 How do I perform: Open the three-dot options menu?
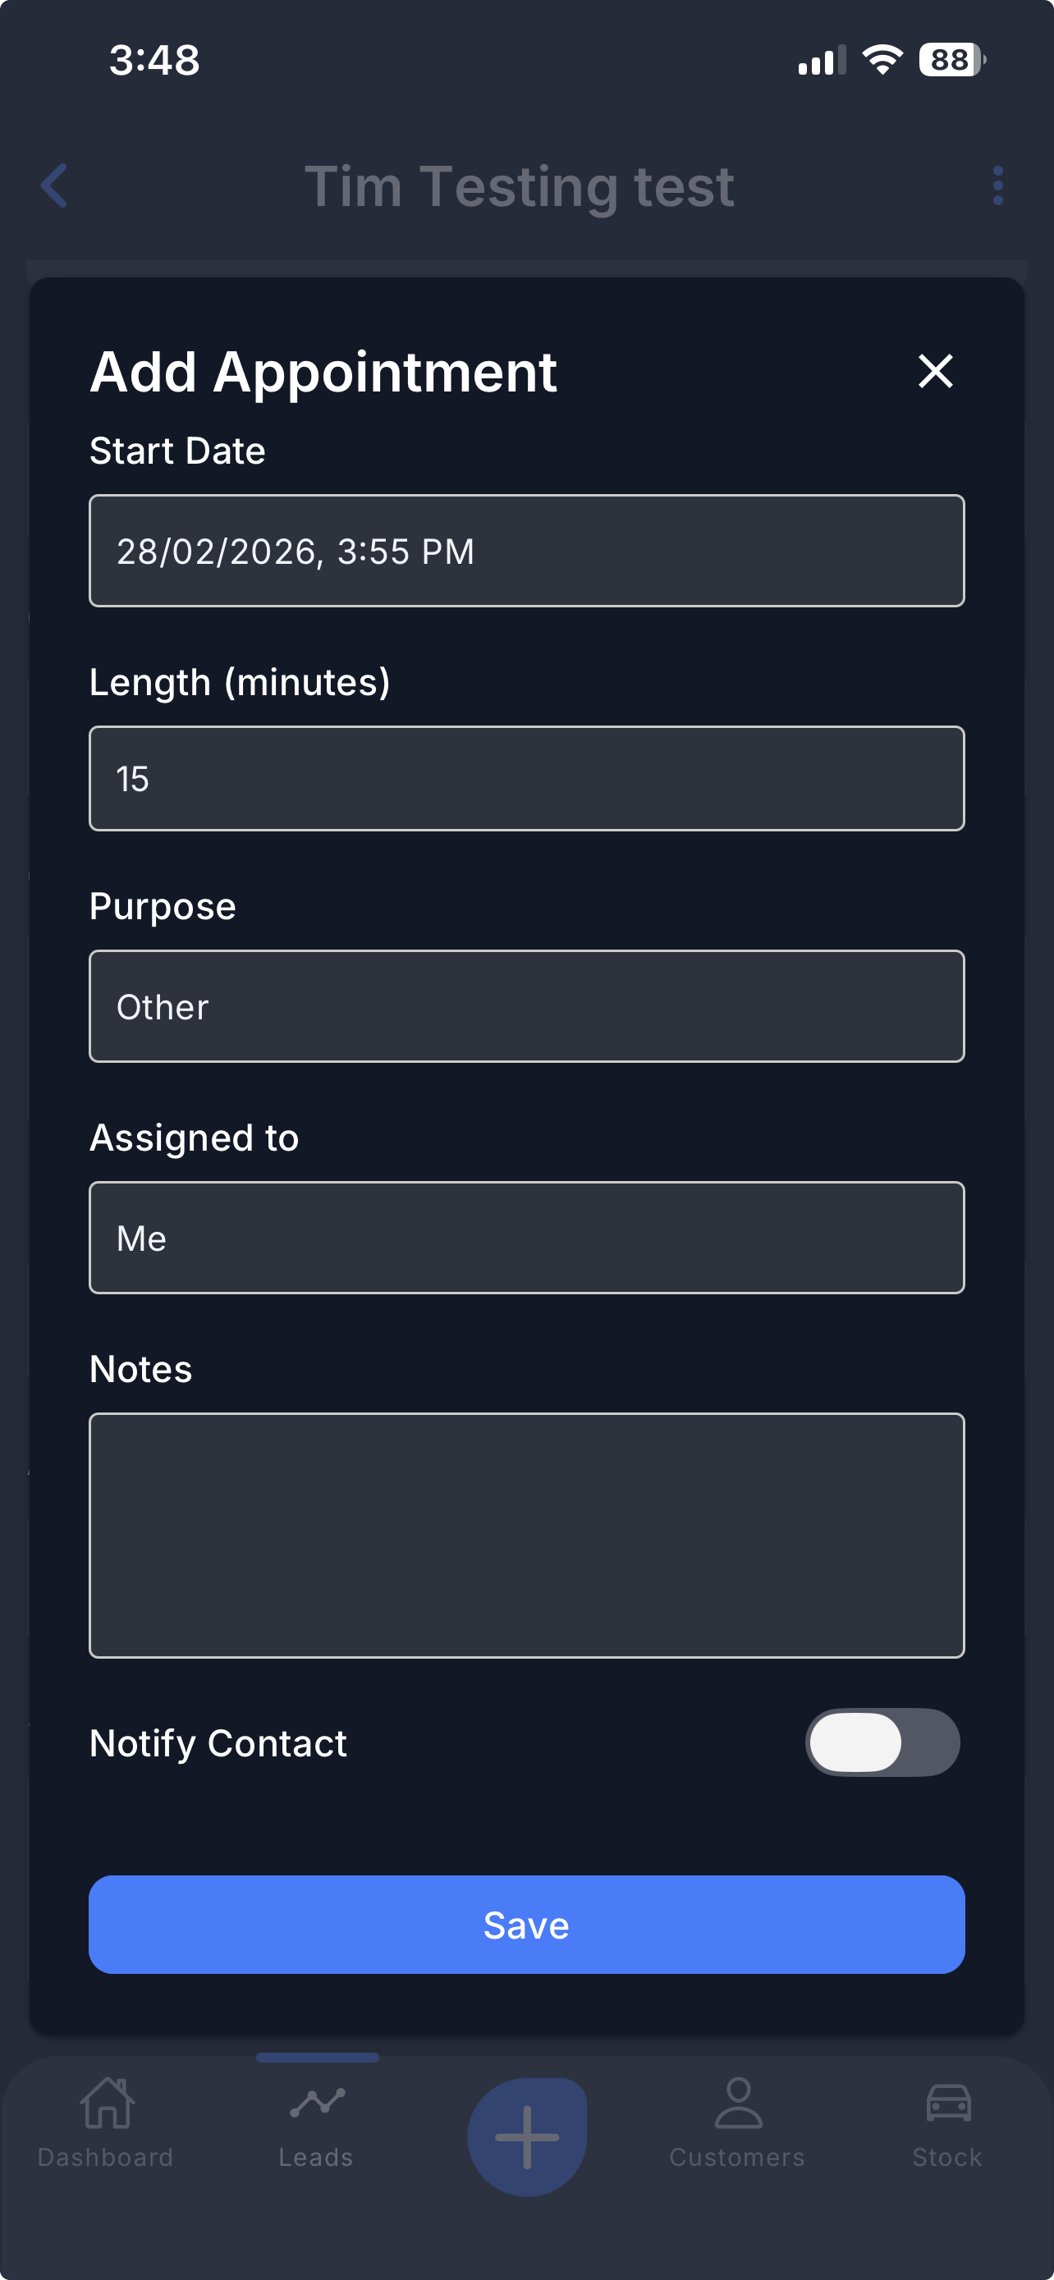997,185
